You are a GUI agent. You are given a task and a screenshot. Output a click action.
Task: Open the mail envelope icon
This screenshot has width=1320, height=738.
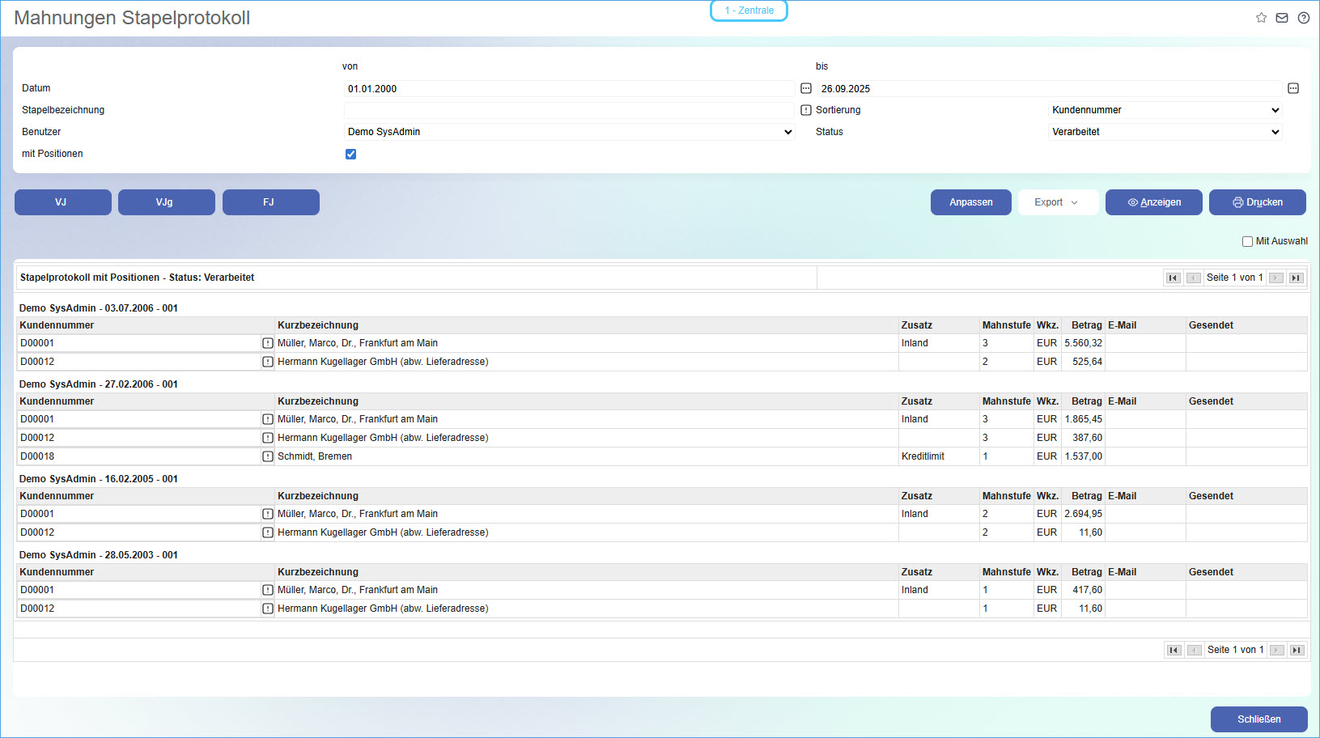tap(1282, 18)
